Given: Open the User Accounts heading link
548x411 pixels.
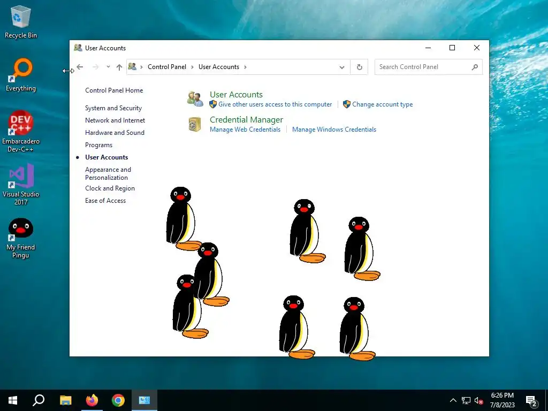Looking at the screenshot, I should tap(236, 94).
